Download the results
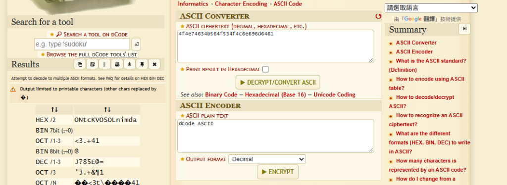The width and height of the screenshot is (507, 185). click(129, 64)
